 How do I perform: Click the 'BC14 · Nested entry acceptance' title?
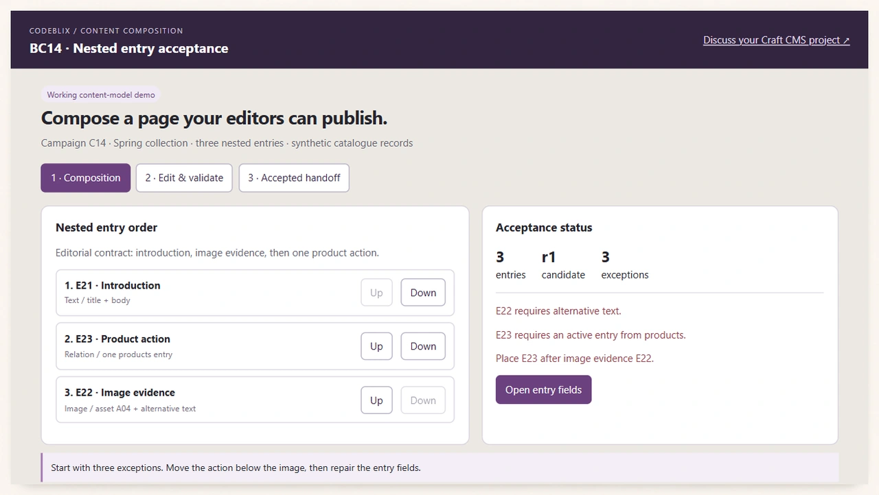pyautogui.click(x=129, y=48)
